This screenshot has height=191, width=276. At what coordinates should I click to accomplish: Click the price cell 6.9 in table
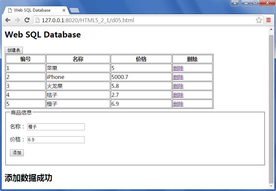(141, 104)
